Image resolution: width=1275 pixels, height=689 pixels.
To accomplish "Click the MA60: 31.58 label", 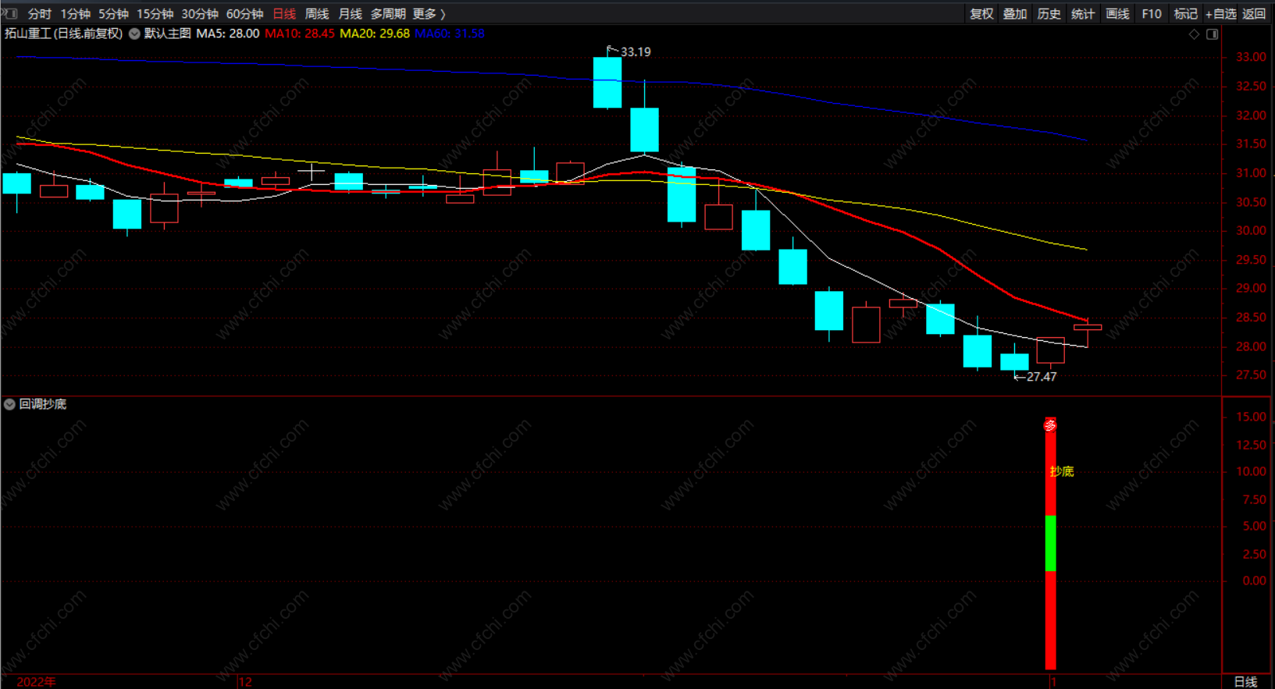I will point(450,34).
